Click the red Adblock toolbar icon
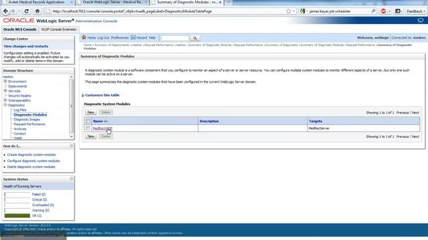The width and height of the screenshot is (428, 240). click(383, 11)
